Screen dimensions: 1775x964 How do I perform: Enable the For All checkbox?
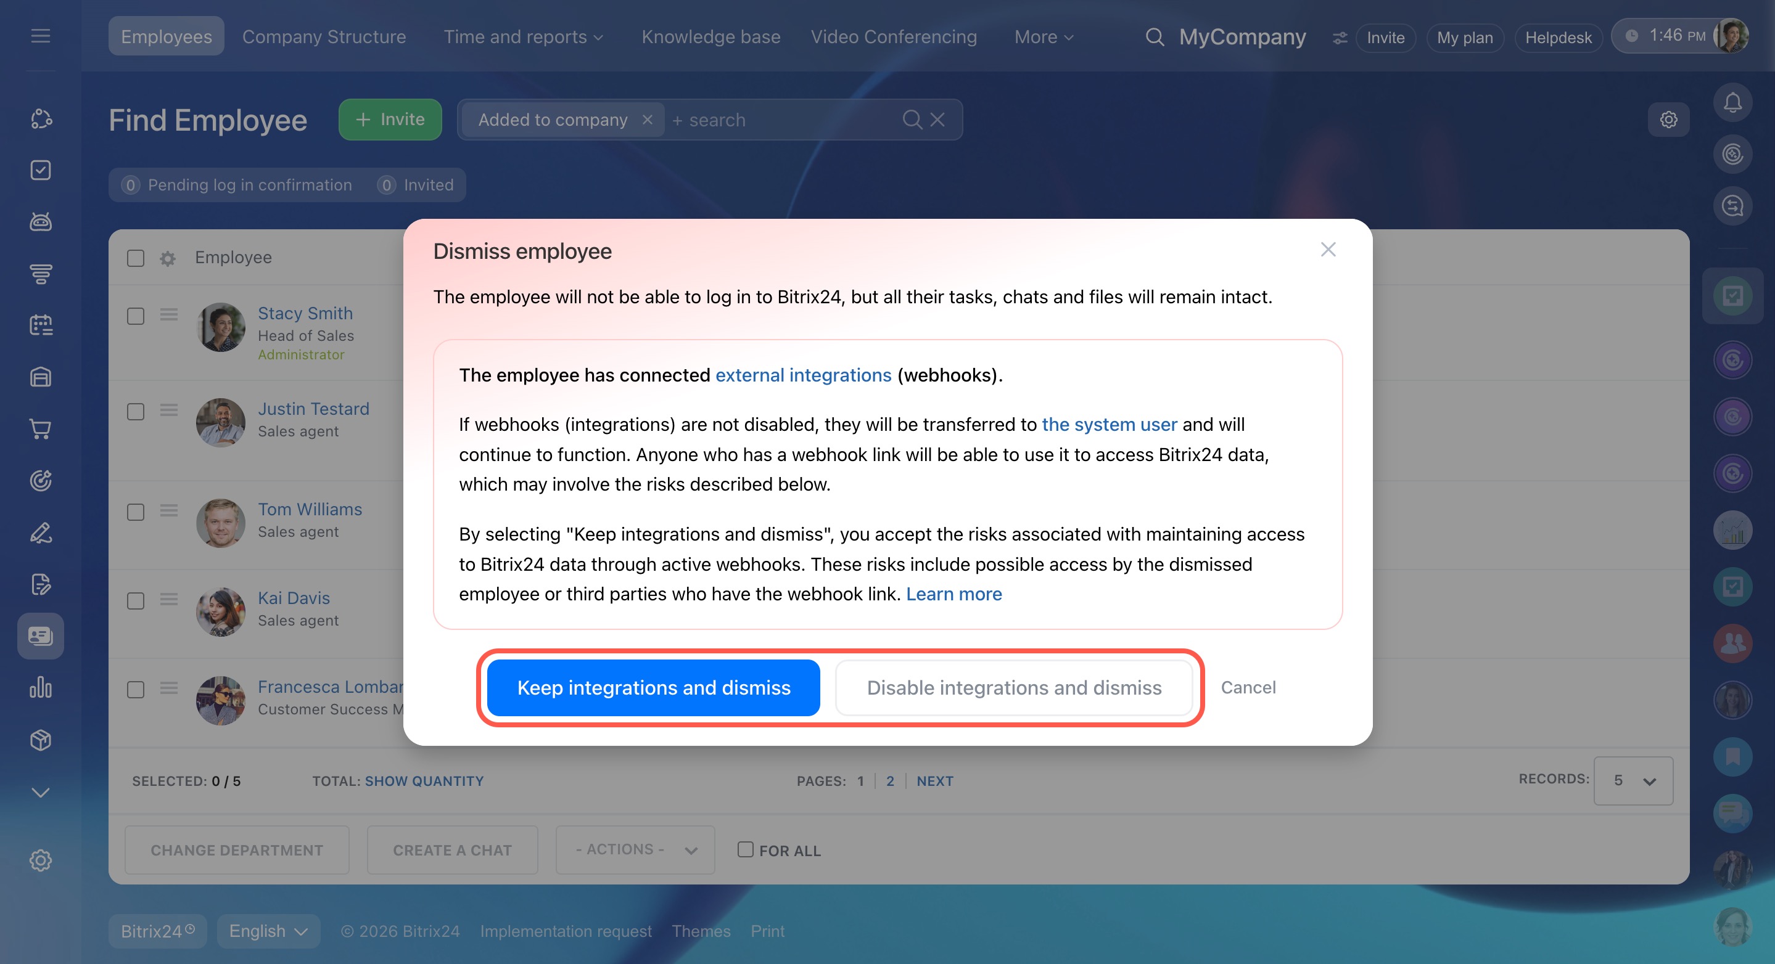click(x=745, y=850)
